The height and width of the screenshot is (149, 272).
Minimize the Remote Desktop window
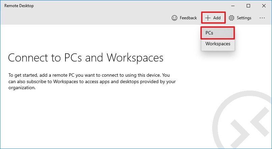click(233, 6)
